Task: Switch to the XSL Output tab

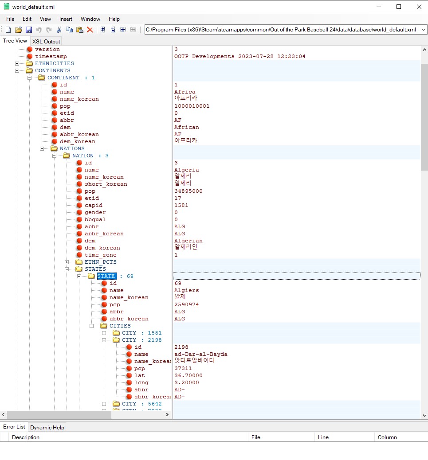Action: click(x=46, y=41)
